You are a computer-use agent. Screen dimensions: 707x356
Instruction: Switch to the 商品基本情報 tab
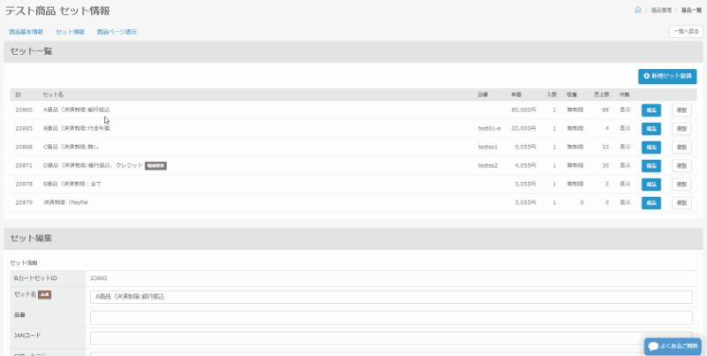click(x=26, y=32)
